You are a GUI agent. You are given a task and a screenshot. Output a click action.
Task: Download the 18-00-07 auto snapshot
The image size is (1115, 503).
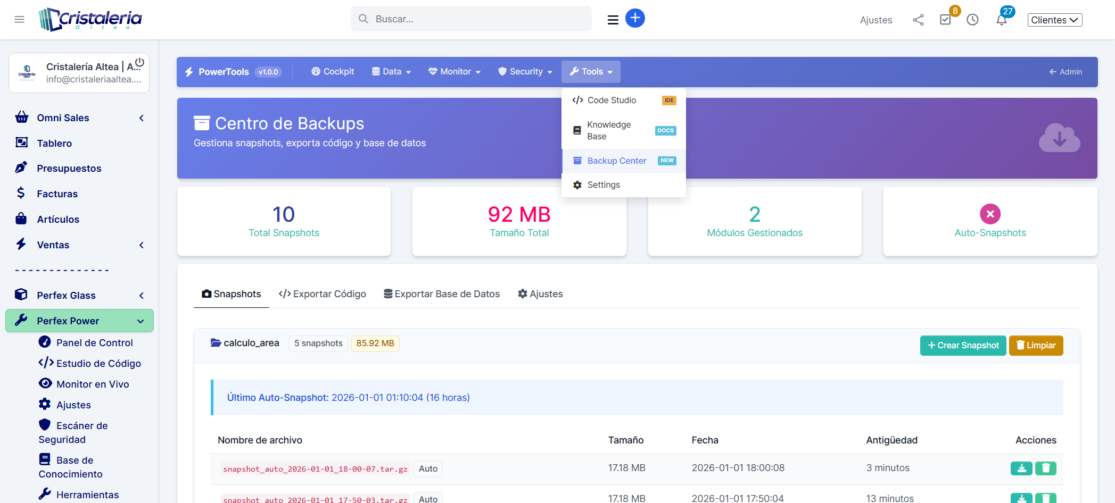pos(1021,468)
